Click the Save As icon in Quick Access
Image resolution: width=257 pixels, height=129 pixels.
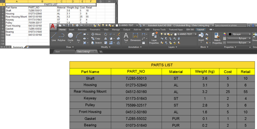tap(73, 25)
